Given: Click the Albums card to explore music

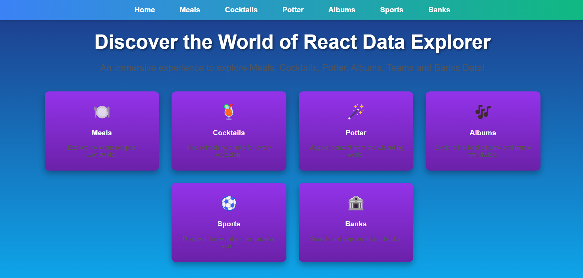Looking at the screenshot, I should (x=483, y=131).
